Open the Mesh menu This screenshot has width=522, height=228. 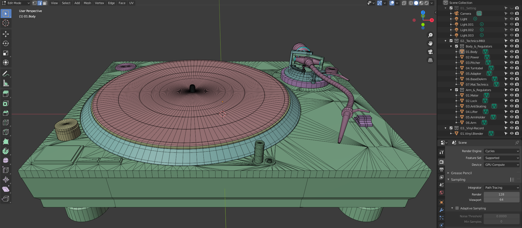[x=87, y=3]
